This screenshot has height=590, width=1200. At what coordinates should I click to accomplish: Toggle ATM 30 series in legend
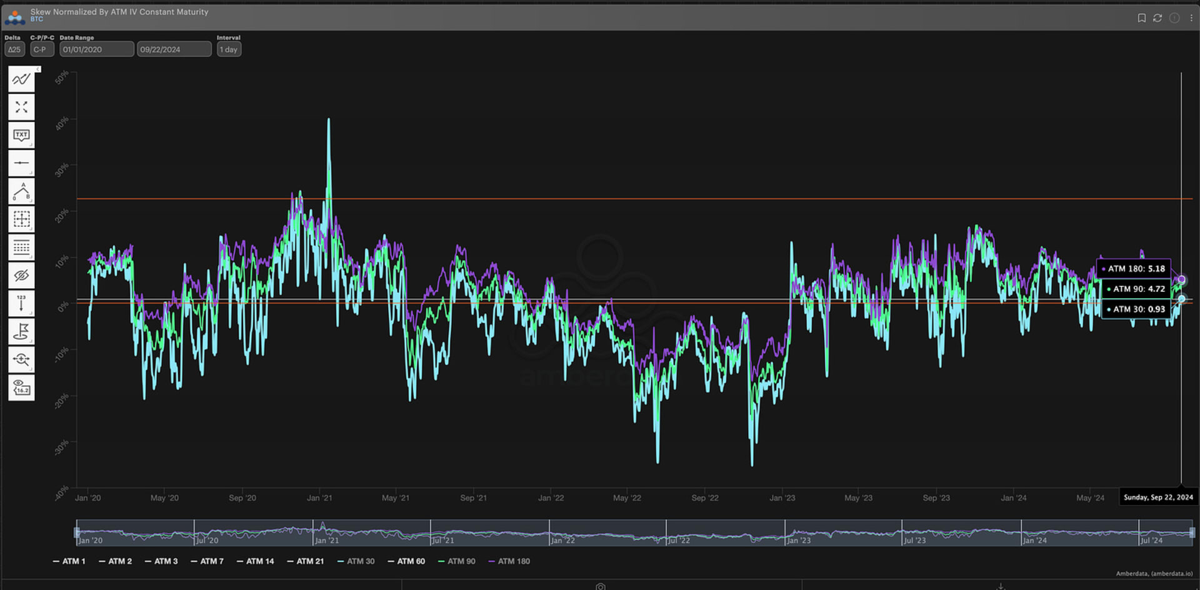click(356, 561)
